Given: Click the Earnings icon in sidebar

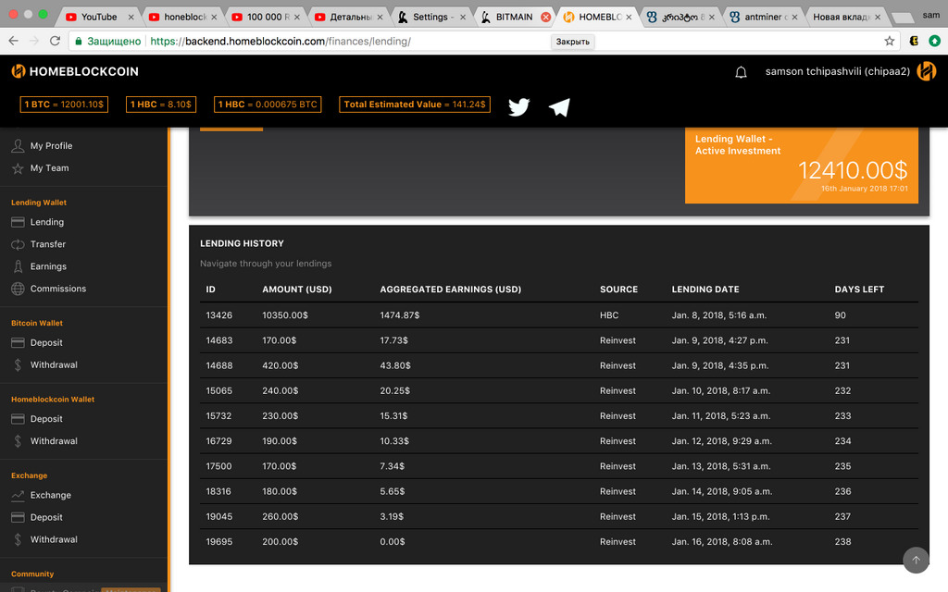Looking at the screenshot, I should (x=19, y=266).
